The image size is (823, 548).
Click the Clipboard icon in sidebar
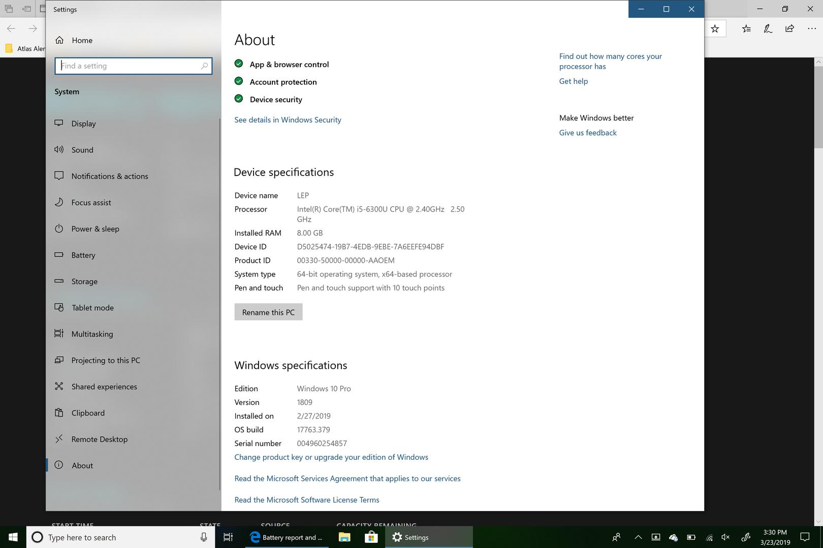pyautogui.click(x=59, y=413)
